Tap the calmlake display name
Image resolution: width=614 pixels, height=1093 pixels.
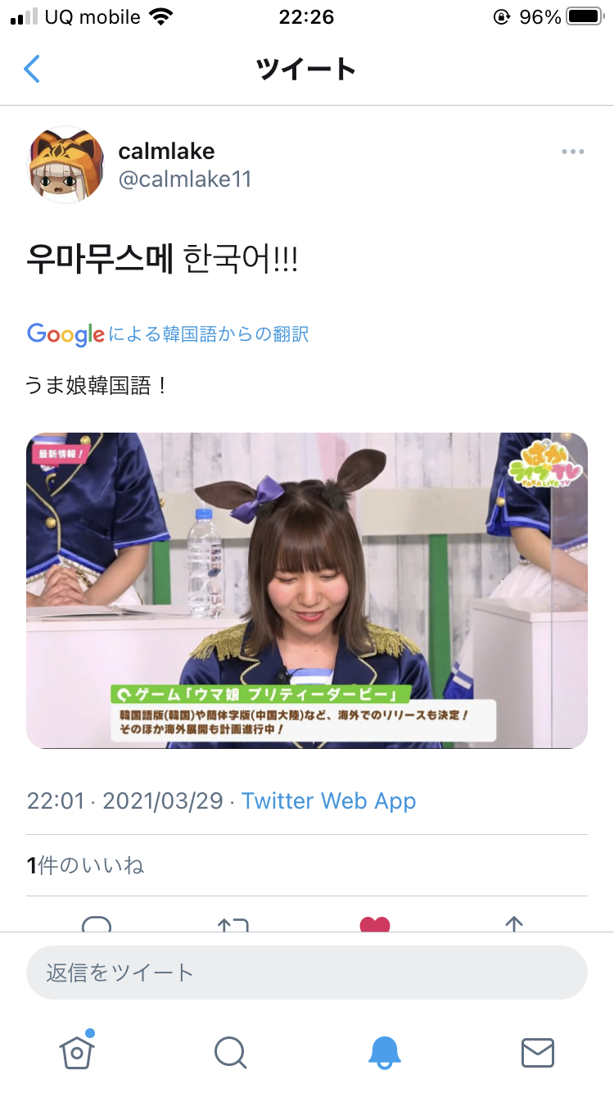166,151
